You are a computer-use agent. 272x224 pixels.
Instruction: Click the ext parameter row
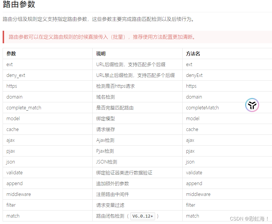coord(9,64)
